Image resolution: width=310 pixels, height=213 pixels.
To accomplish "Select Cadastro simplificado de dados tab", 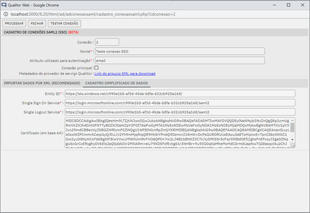I will (116, 83).
